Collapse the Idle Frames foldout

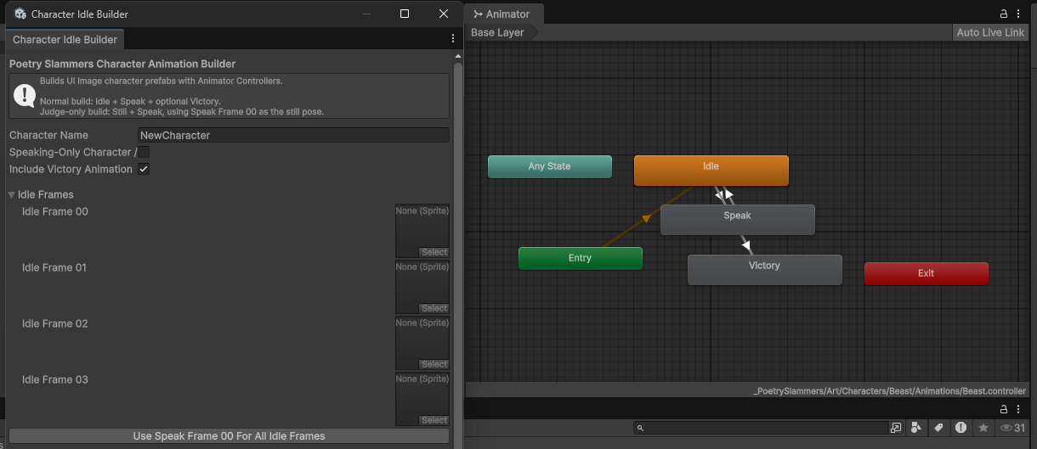coord(12,195)
